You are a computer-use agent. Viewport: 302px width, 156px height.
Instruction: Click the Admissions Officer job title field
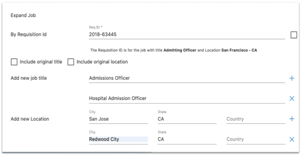coord(187,78)
